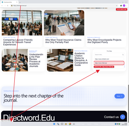Image resolution: width=129 pixels, height=126 pixels.
Task: Open Comparing Layover-Friendly Airports article
Action: [x=18, y=42]
